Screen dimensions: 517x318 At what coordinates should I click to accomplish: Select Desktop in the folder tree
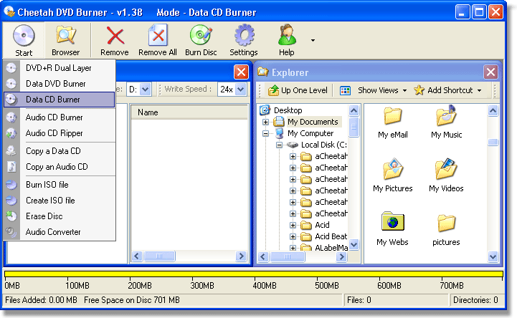pos(288,110)
